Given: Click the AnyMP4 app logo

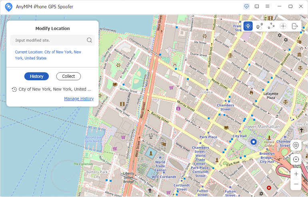Looking at the screenshot, I should point(9,7).
